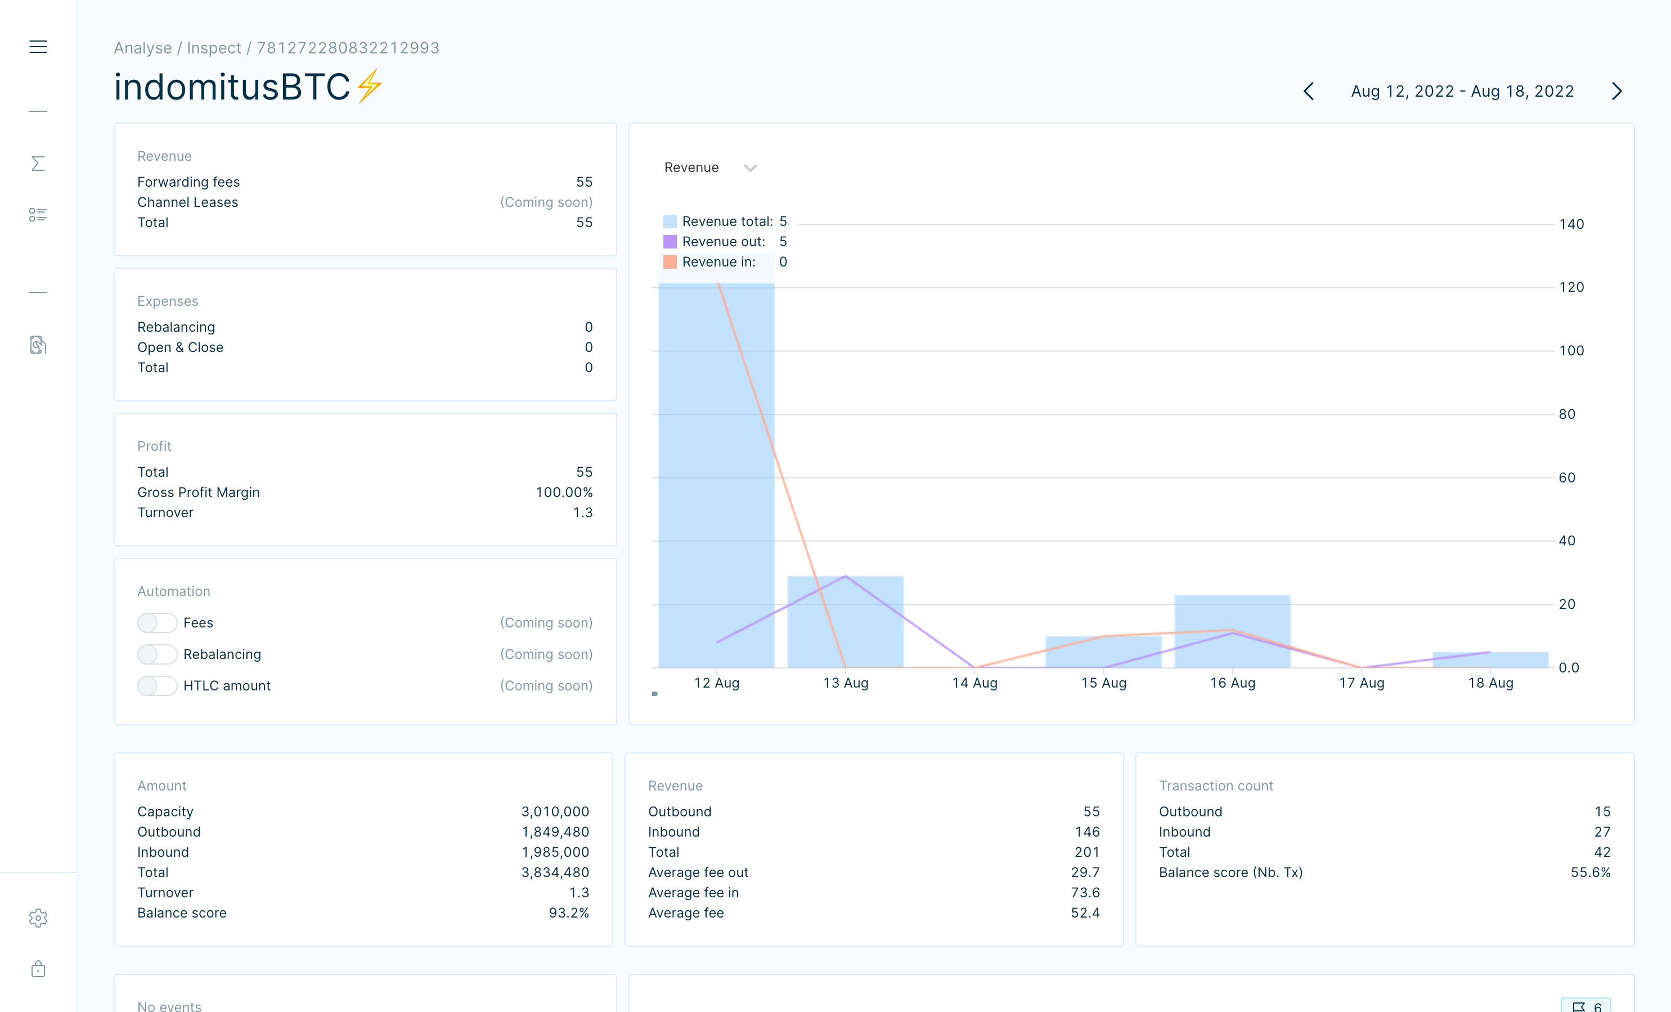Image resolution: width=1671 pixels, height=1012 pixels.
Task: Click Capacity value 3,010,000
Action: [555, 811]
